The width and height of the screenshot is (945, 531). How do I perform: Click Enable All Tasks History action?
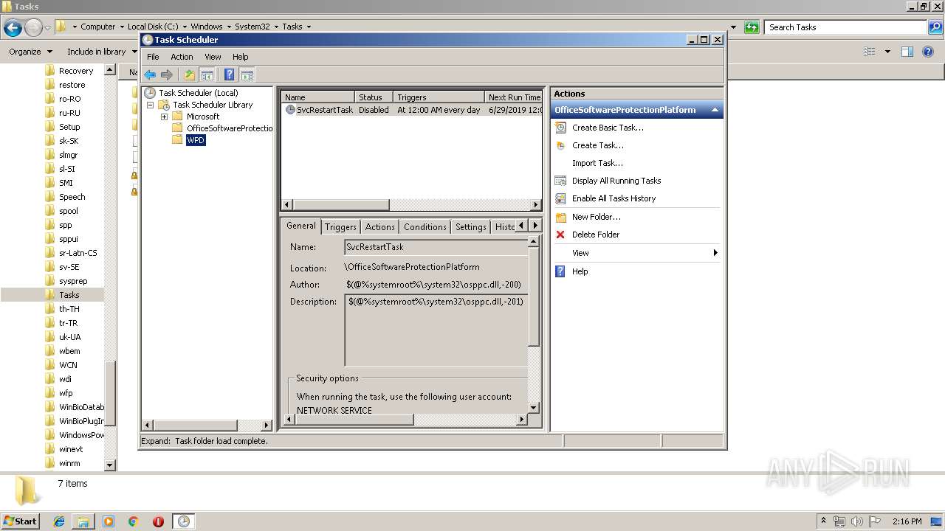614,198
